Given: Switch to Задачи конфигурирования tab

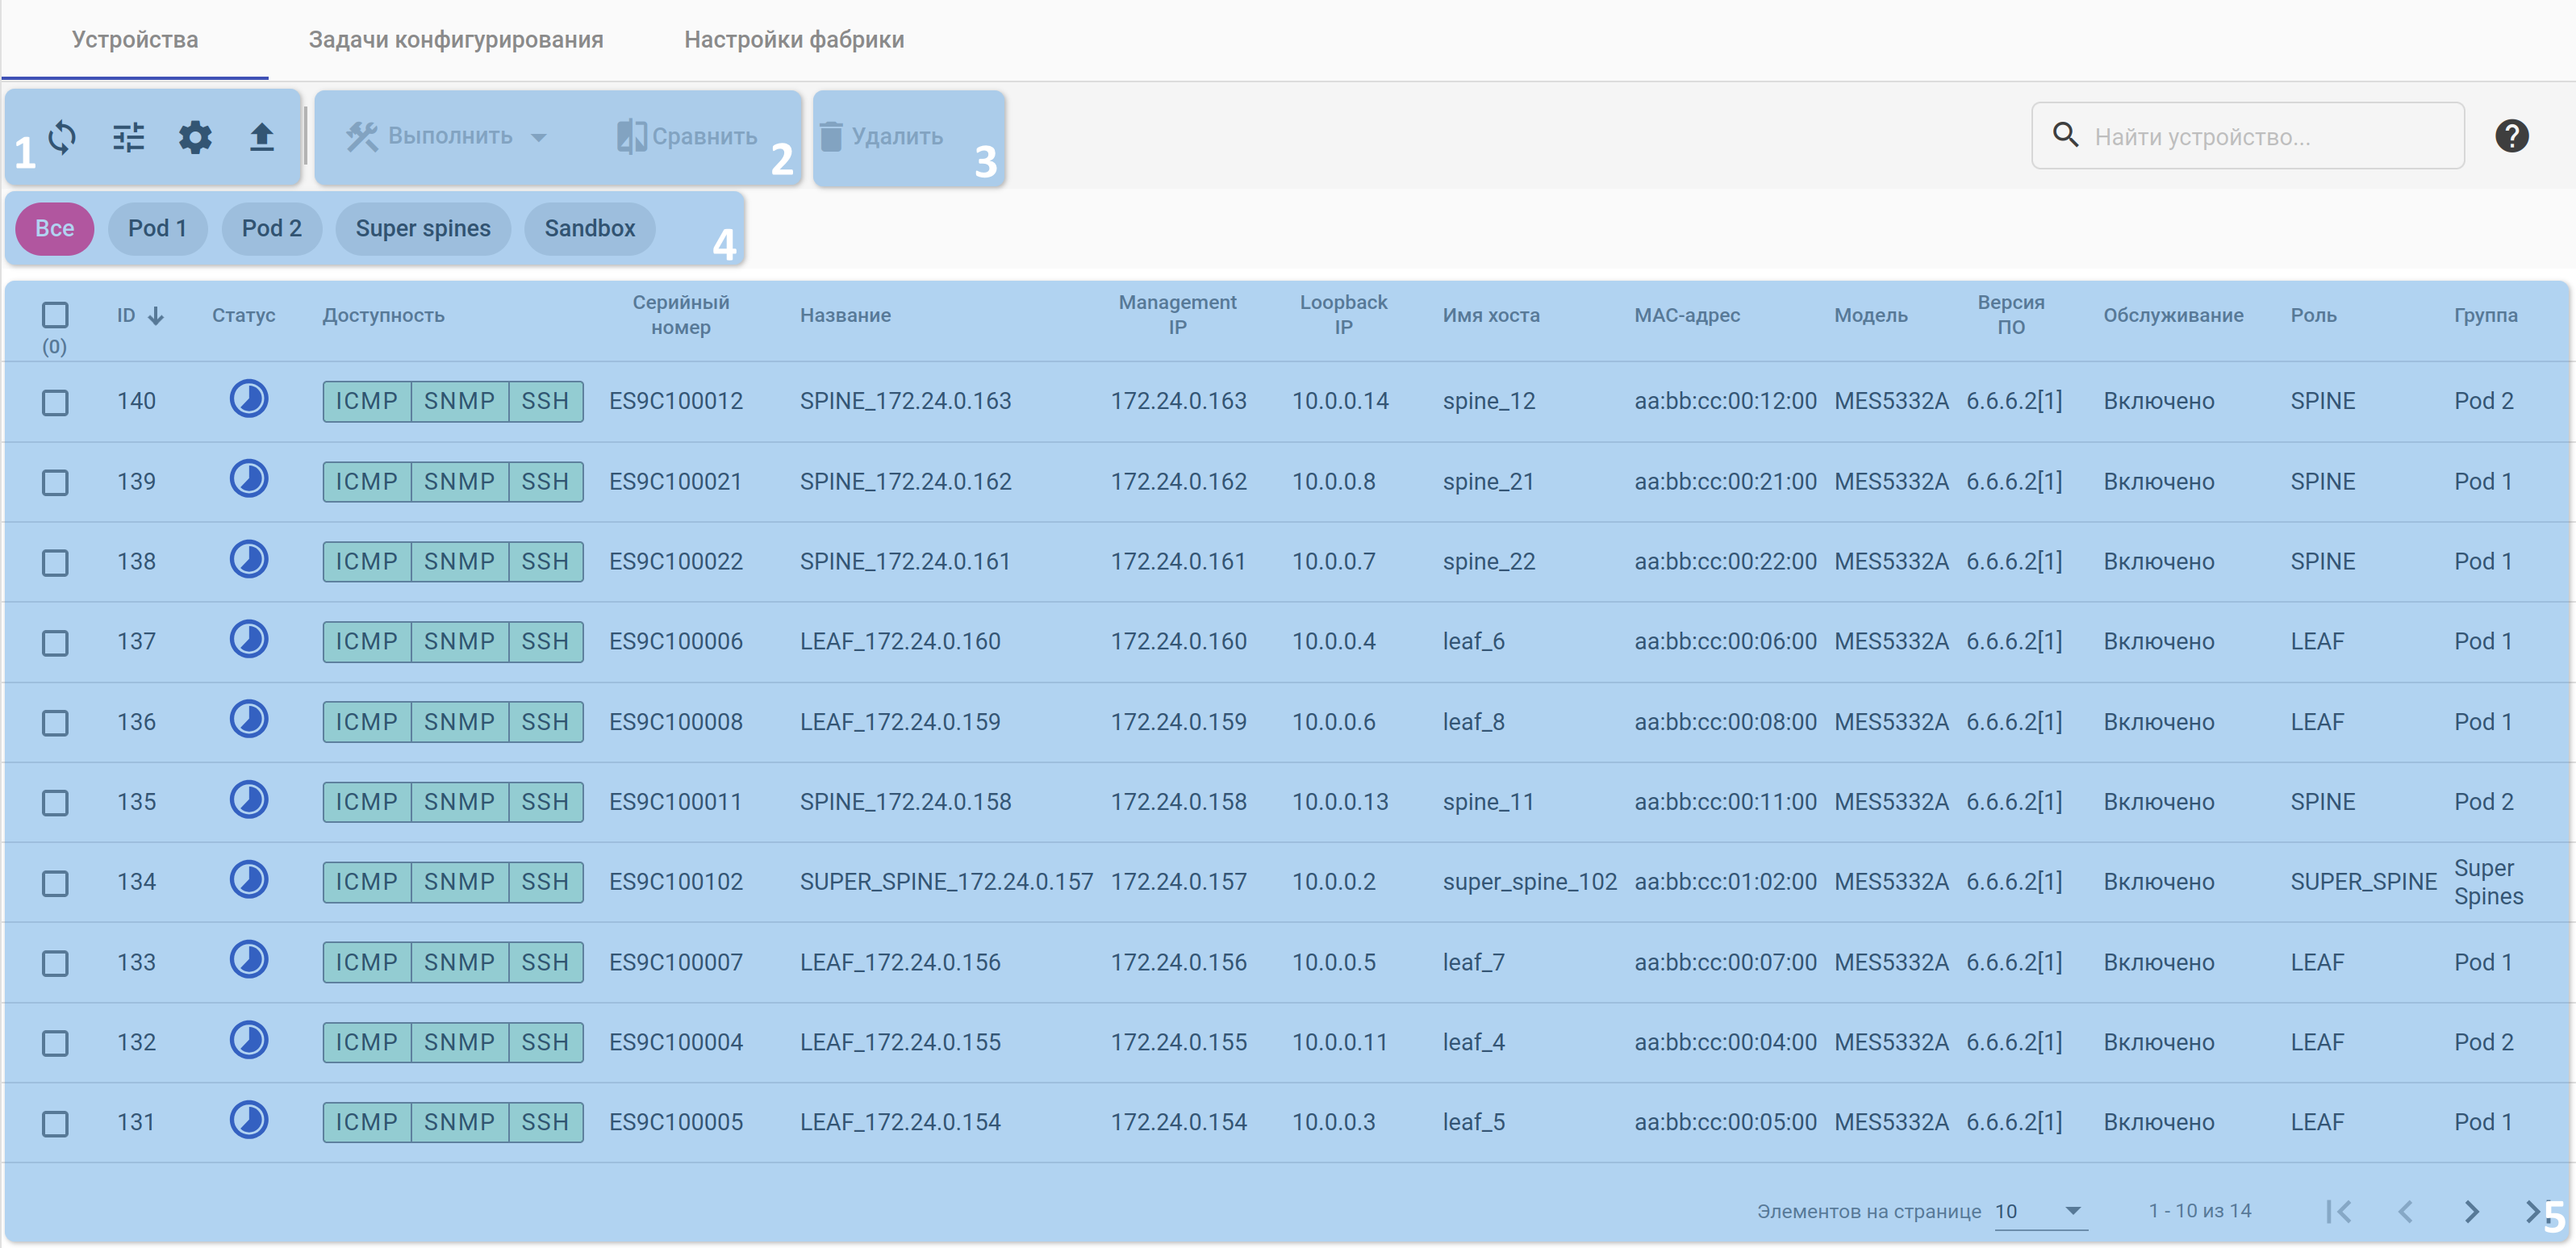Looking at the screenshot, I should 455,40.
